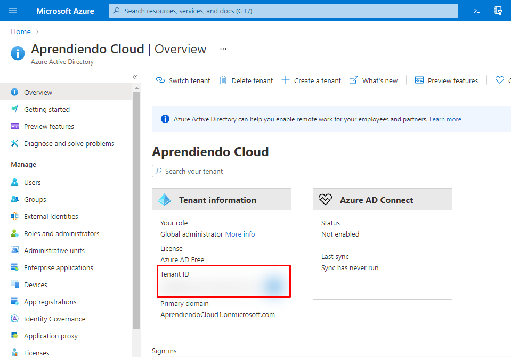
Task: Follow the Learn more link in banner
Action: [x=445, y=119]
